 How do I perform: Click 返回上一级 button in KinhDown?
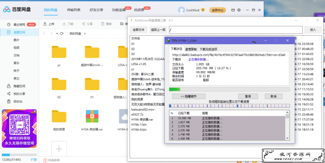click(x=158, y=30)
